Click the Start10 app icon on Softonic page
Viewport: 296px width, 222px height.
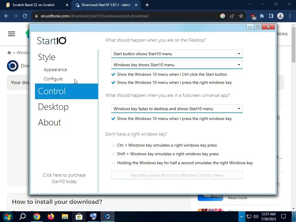point(13,66)
